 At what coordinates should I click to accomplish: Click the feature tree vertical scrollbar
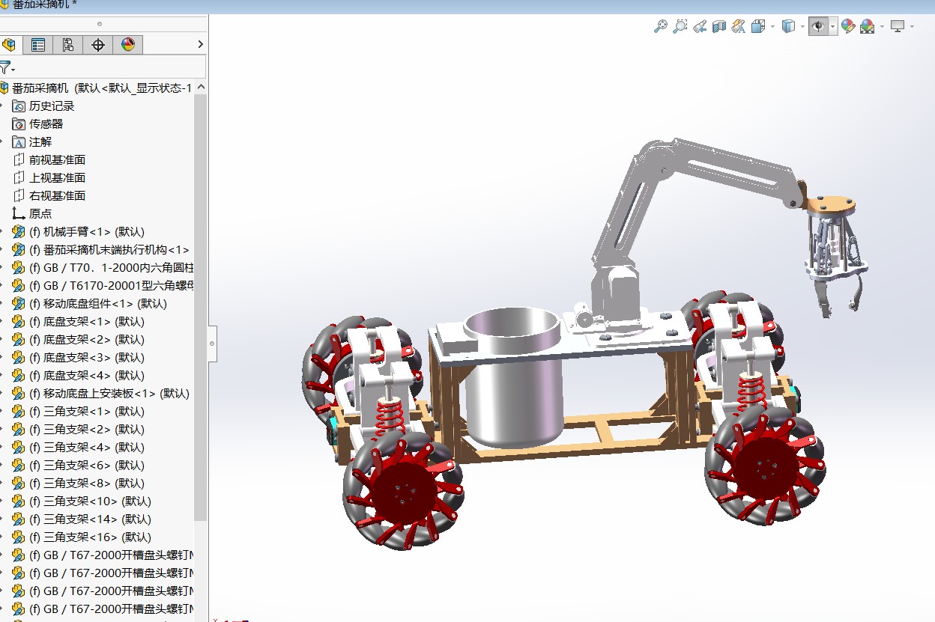tap(201, 307)
